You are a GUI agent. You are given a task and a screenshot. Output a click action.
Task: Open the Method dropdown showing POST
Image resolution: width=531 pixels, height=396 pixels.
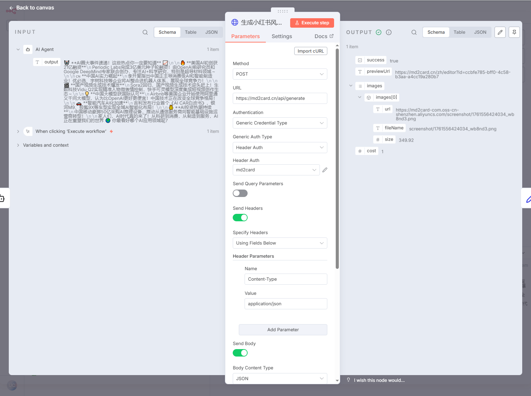280,74
